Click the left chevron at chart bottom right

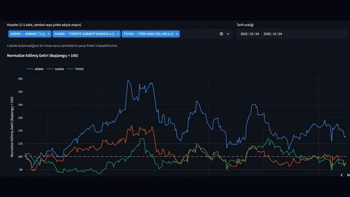coord(342,175)
